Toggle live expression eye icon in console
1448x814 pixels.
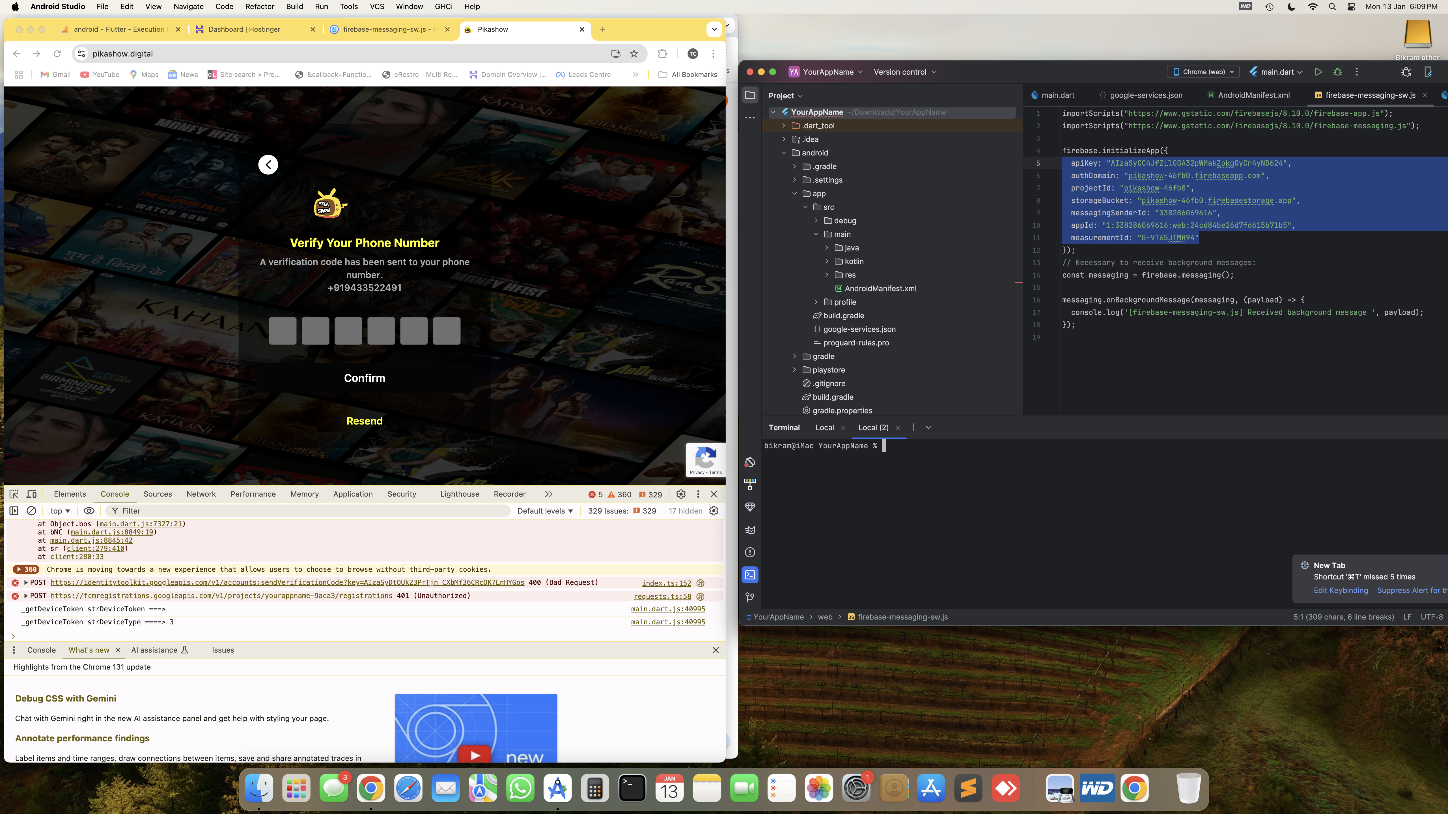coord(89,511)
